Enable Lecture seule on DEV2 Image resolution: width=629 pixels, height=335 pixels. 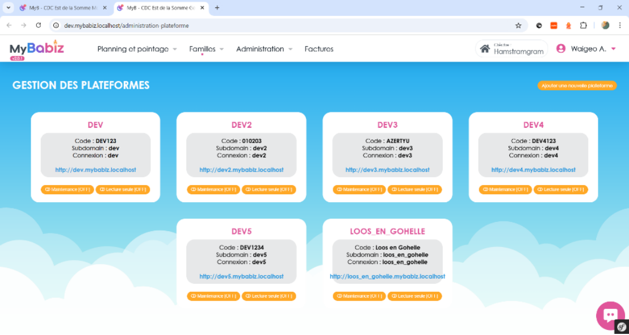(x=269, y=190)
